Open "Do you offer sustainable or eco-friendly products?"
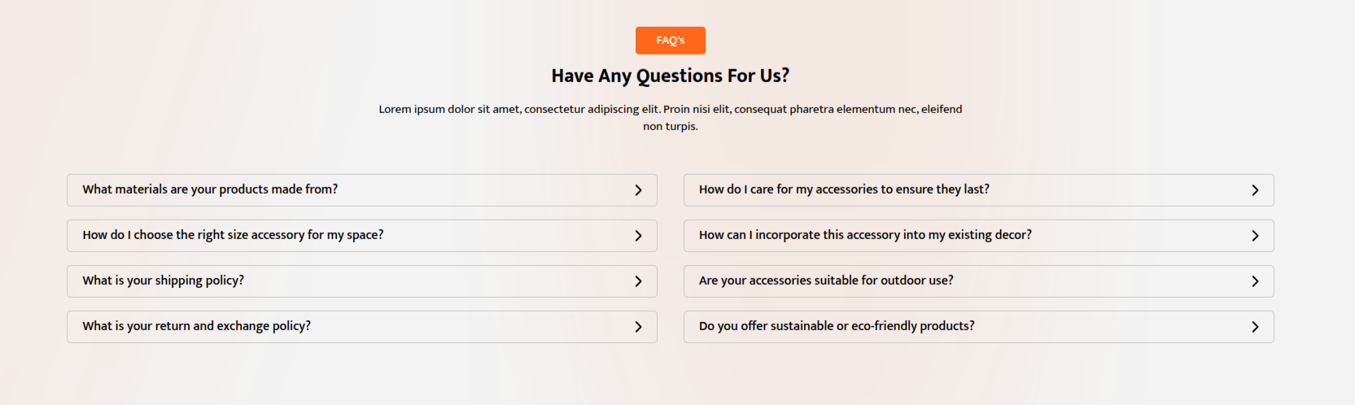1355x405 pixels. (x=837, y=326)
